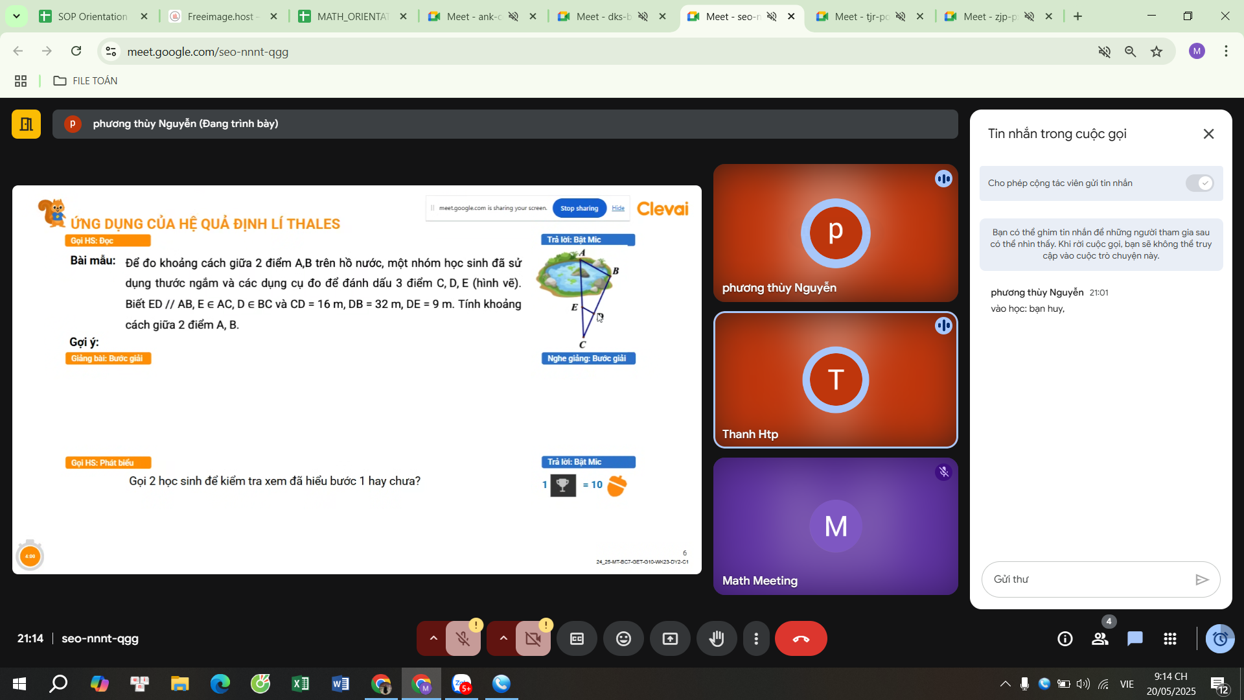
Task: Open the activities grid icon
Action: [x=1170, y=639]
